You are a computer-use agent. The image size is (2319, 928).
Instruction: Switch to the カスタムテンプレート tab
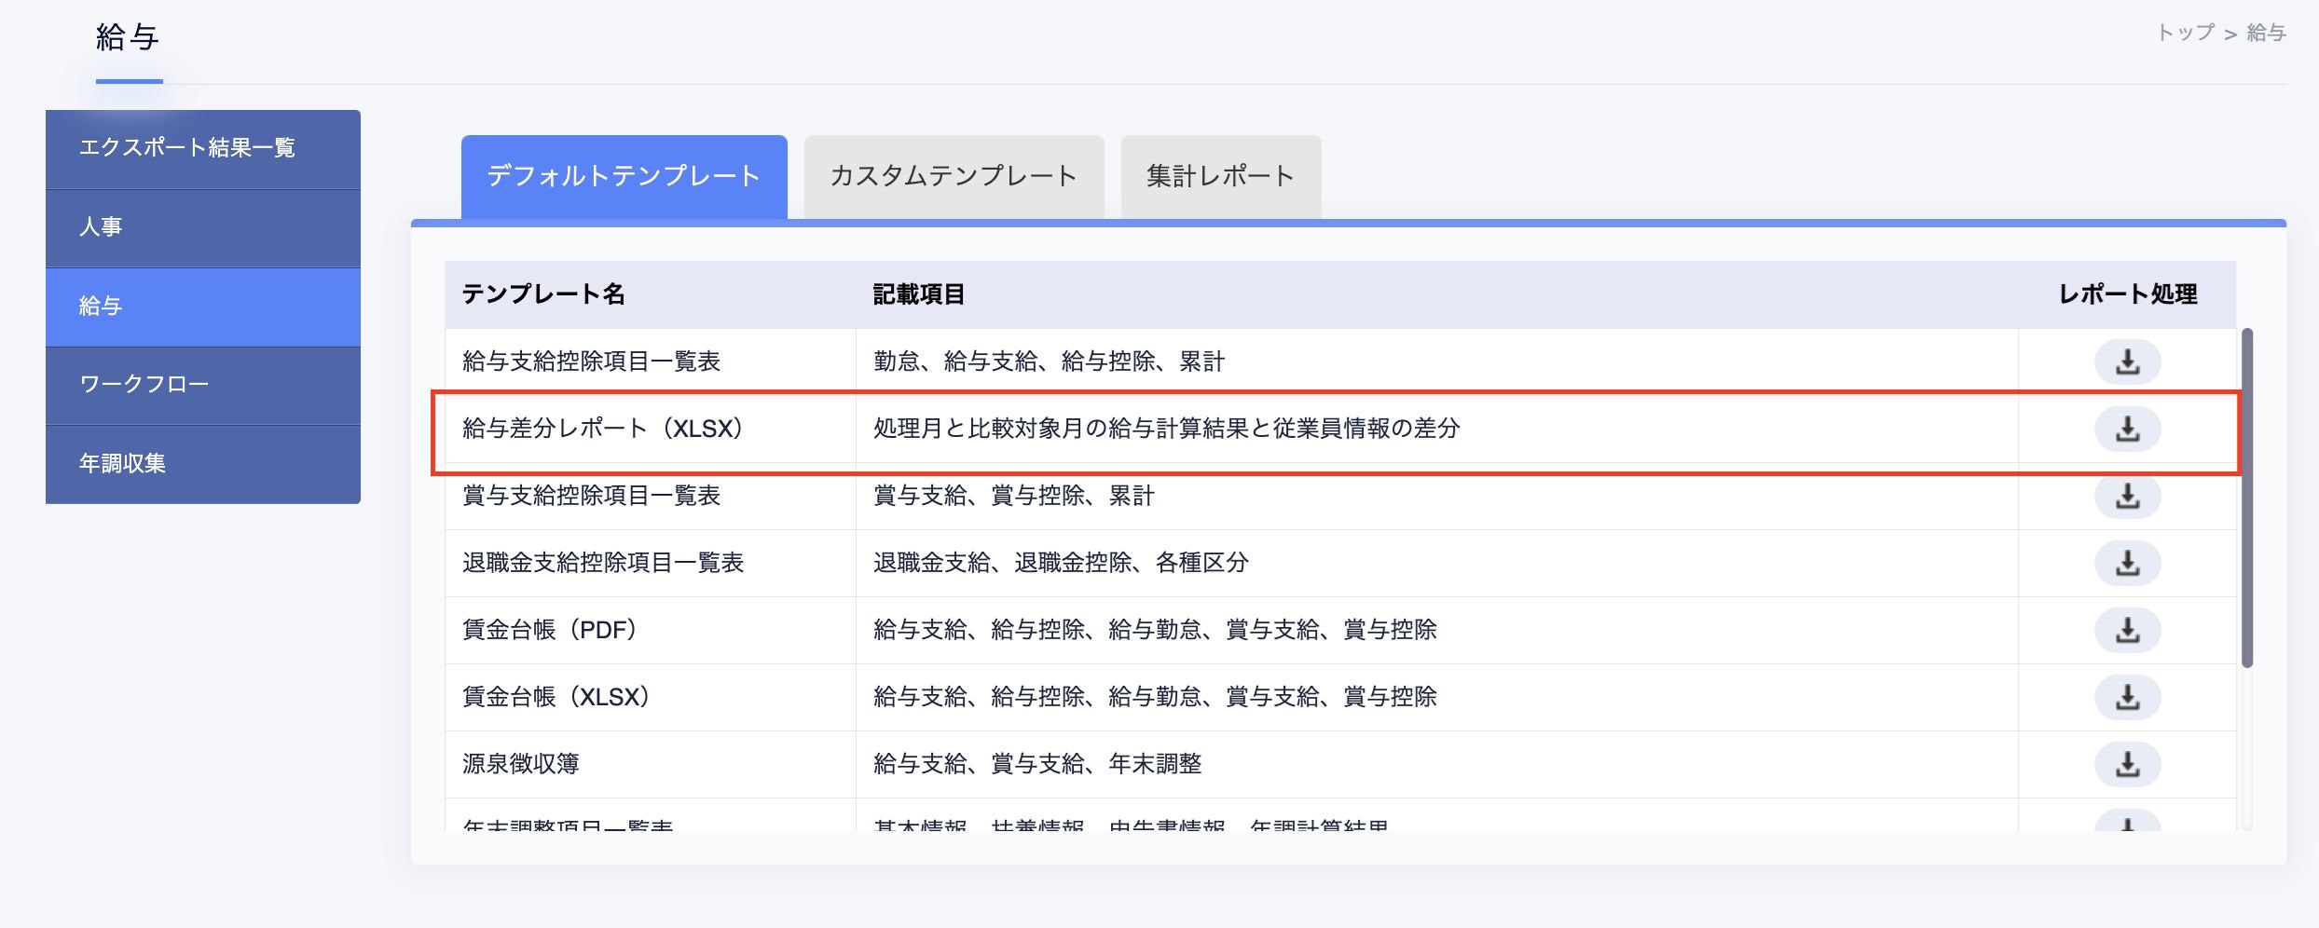(954, 176)
